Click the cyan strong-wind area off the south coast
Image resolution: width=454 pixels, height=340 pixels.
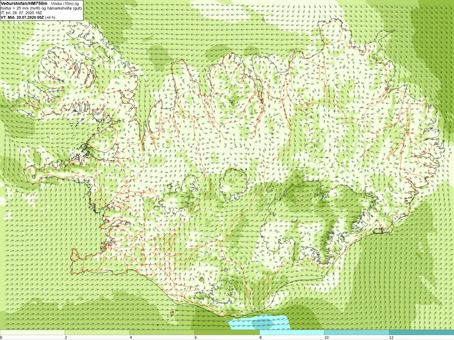[x=259, y=323]
